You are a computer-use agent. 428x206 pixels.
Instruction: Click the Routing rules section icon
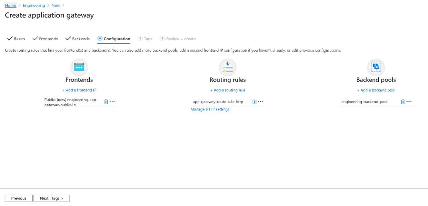tap(228, 67)
